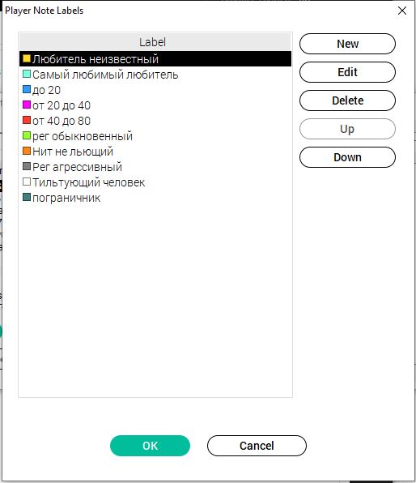
Task: Move label down with Down button
Action: (347, 157)
